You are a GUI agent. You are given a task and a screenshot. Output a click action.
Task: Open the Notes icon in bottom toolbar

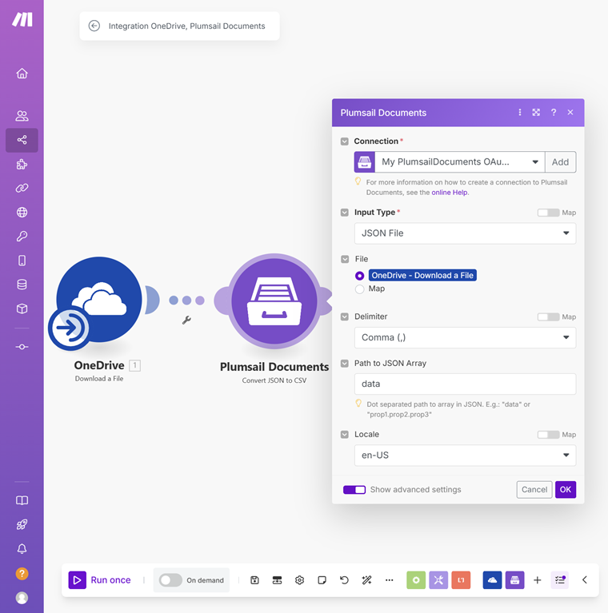coord(322,580)
